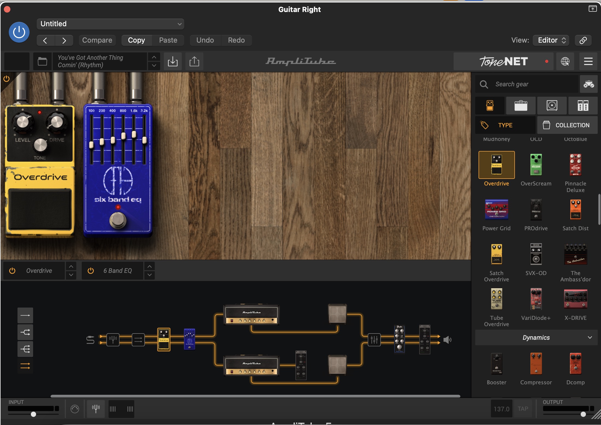Select the Compressor pedal
Screen dimensions: 601x425
click(536, 364)
